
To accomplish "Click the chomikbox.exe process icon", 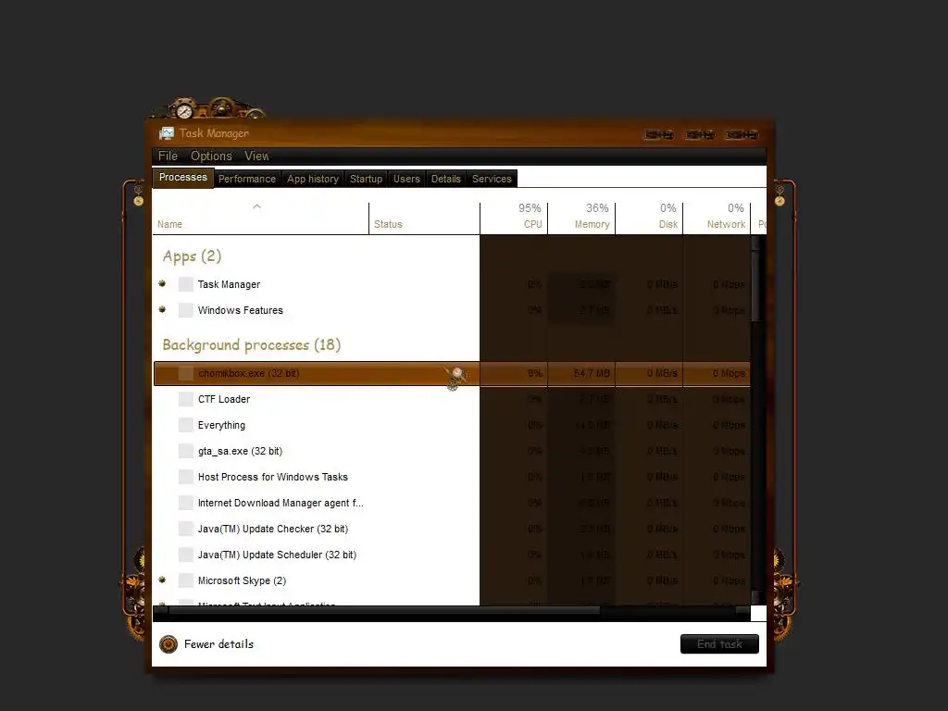I will [x=185, y=373].
